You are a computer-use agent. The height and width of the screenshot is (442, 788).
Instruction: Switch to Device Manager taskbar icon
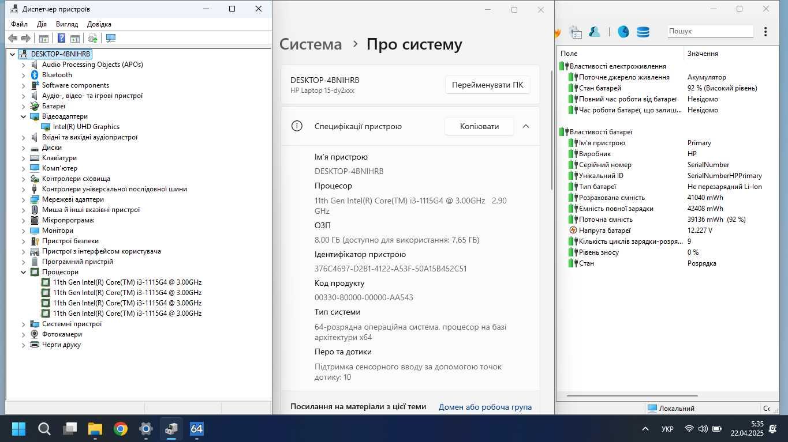(171, 429)
